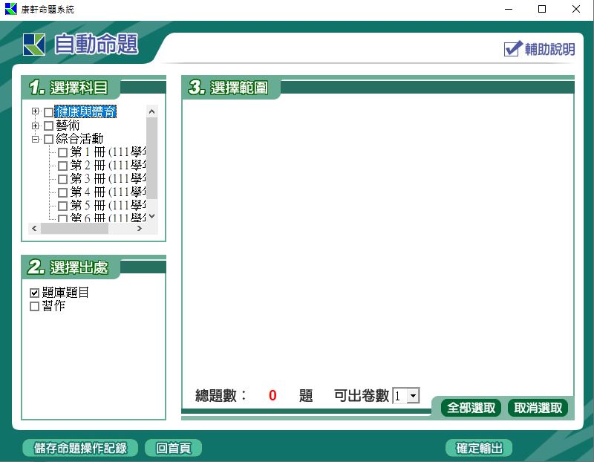Enable the 習作 source checkbox
594x462 pixels.
[34, 306]
